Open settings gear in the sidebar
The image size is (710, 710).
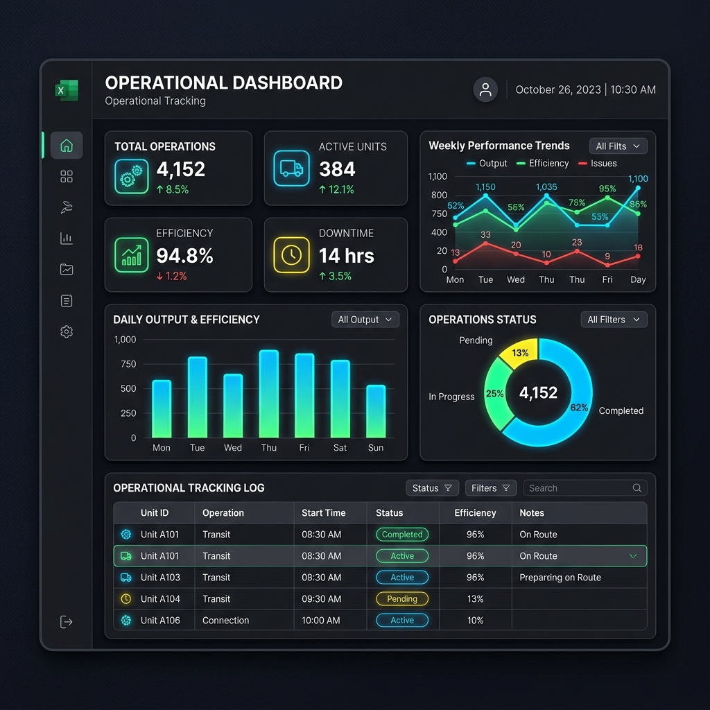click(x=67, y=331)
